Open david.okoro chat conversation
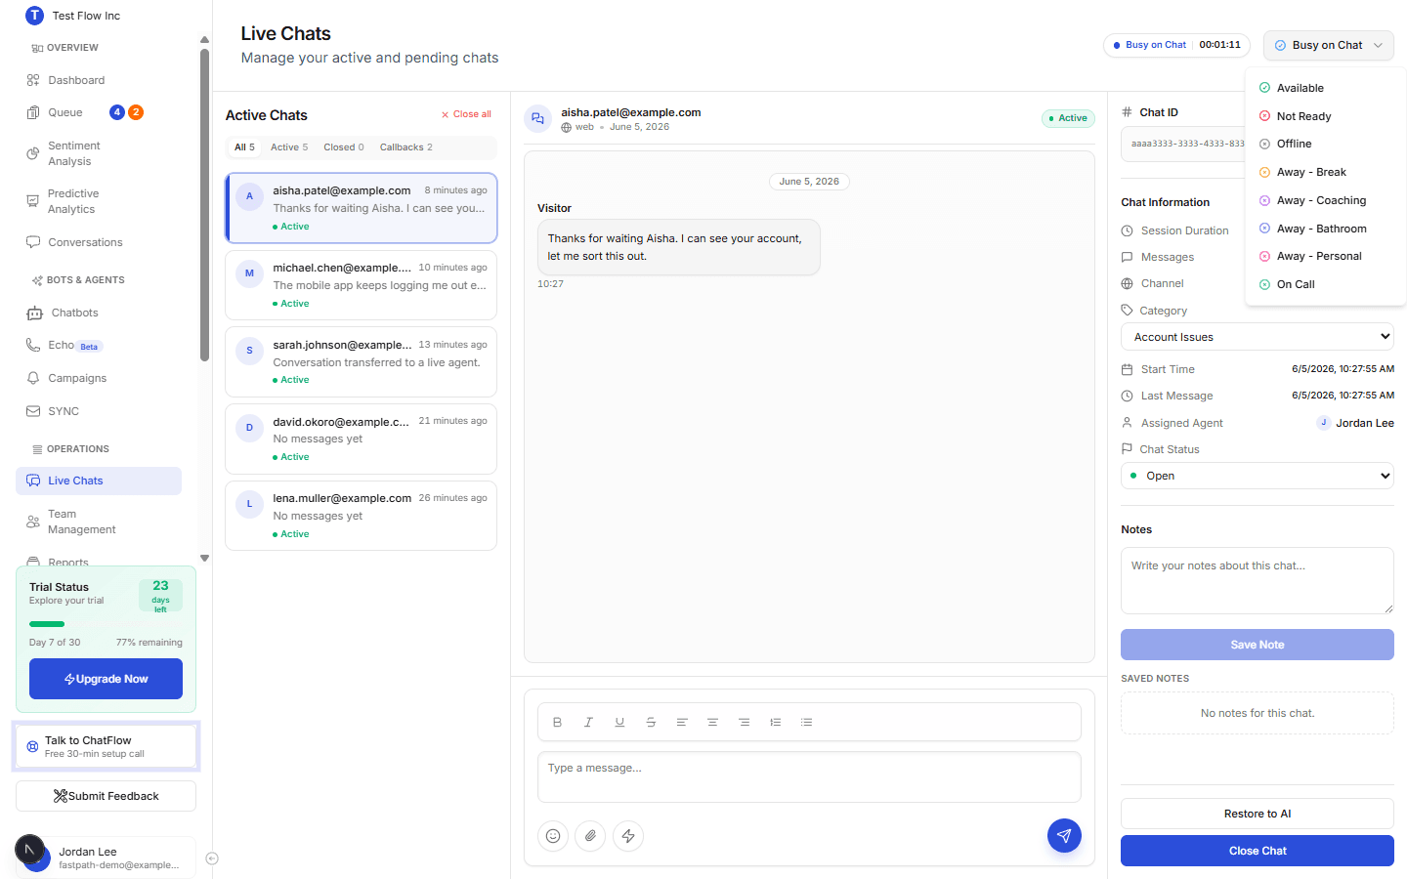The height and width of the screenshot is (879, 1407). [x=361, y=439]
